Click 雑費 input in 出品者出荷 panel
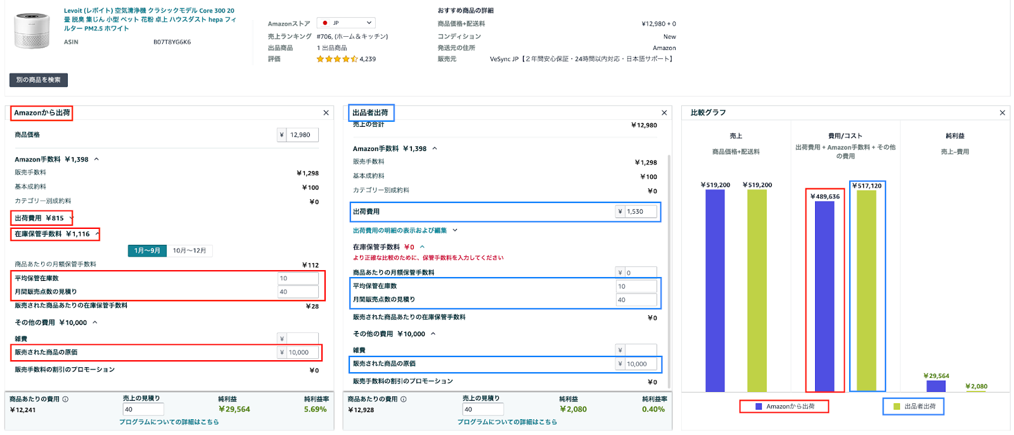 click(x=636, y=350)
